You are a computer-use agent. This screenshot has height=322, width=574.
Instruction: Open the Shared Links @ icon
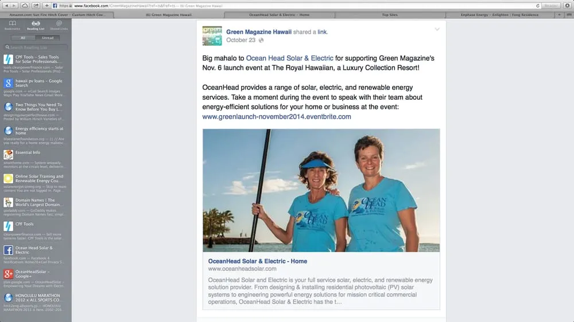tap(59, 25)
